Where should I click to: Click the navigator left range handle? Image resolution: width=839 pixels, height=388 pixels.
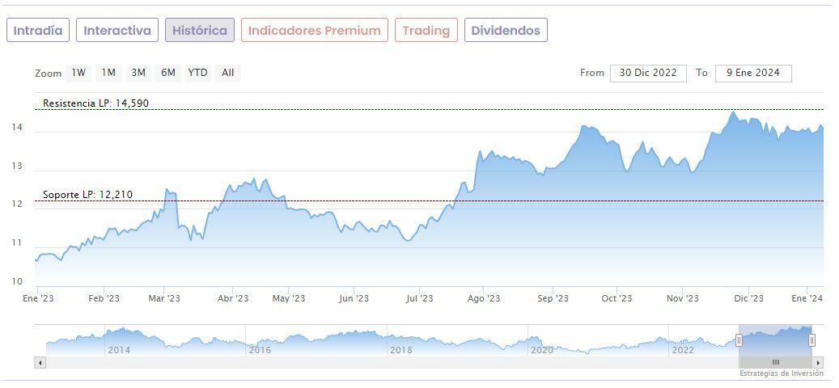tap(739, 340)
